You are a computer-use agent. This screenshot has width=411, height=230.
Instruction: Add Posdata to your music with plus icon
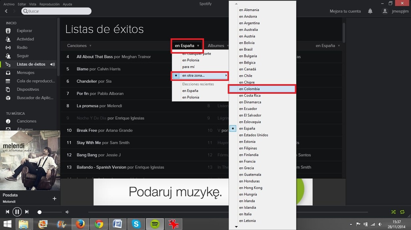(54, 198)
